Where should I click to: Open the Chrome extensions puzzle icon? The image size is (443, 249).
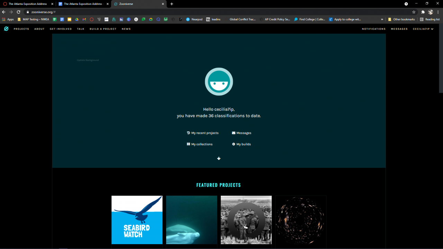(423, 12)
